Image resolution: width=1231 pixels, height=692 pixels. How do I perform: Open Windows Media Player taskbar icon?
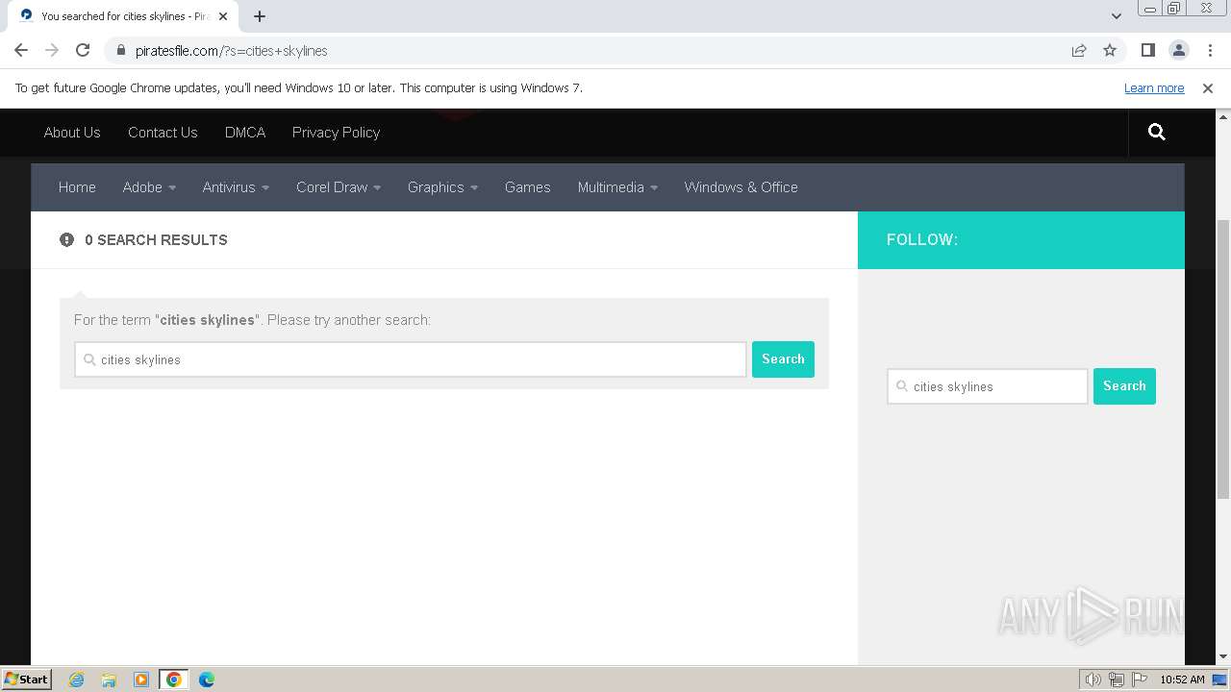(x=141, y=680)
